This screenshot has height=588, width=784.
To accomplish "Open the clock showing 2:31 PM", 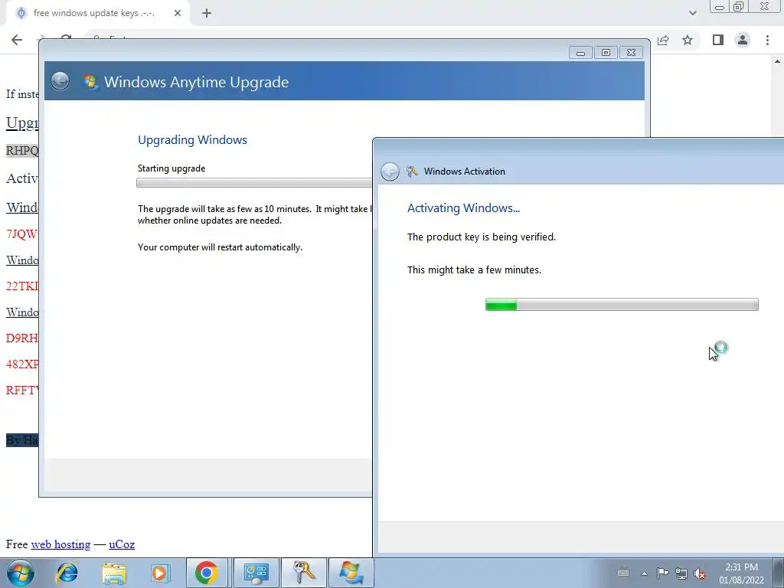I will [x=741, y=573].
